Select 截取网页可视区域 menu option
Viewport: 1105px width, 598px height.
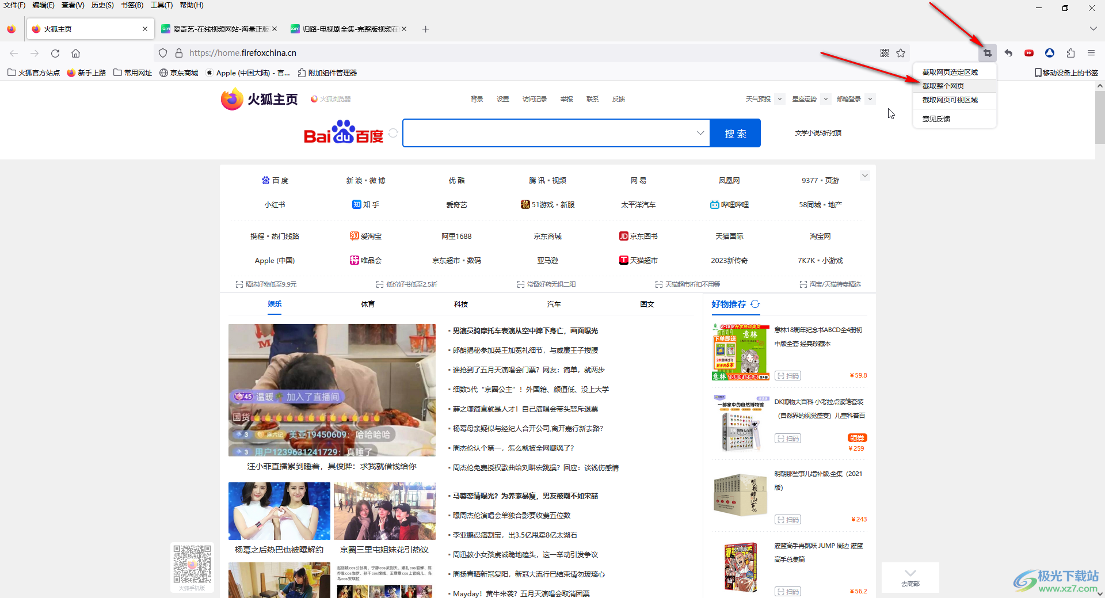click(x=955, y=100)
